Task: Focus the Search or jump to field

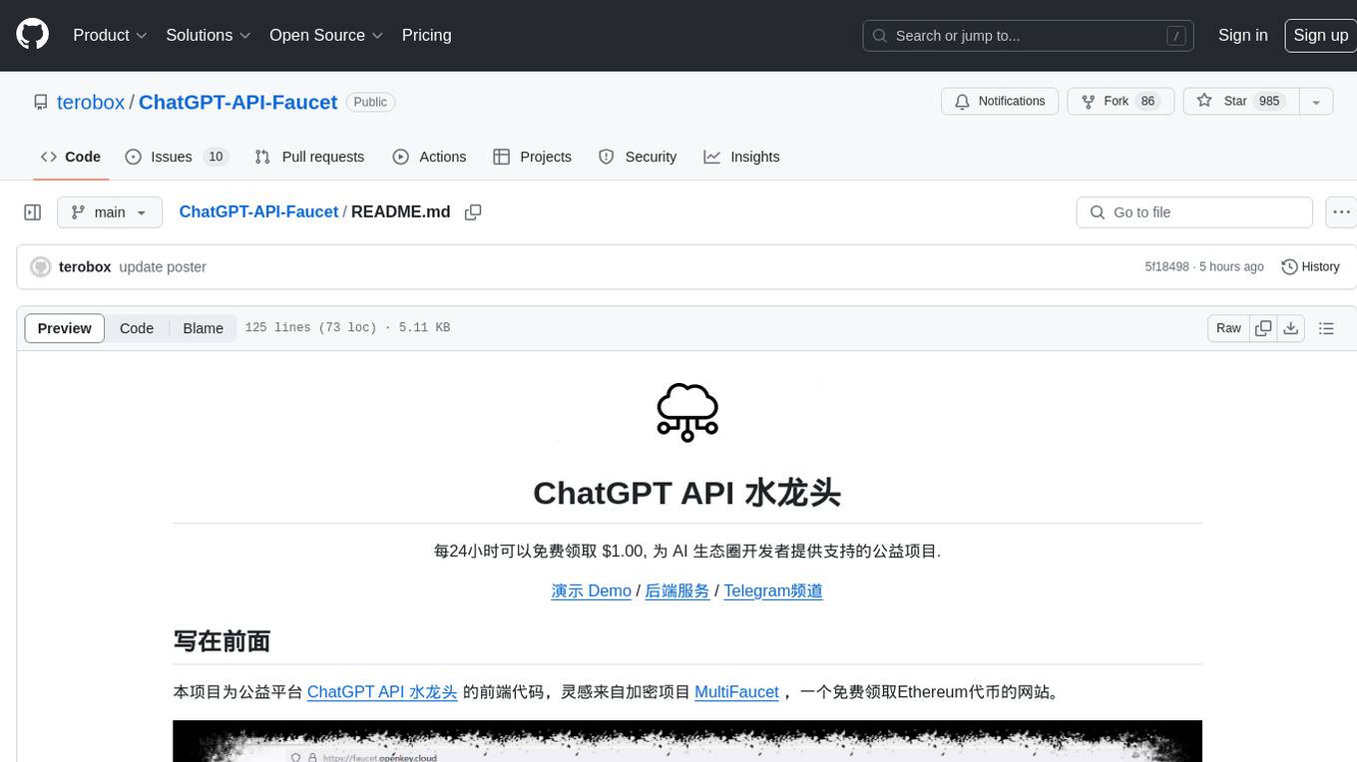Action: click(x=1029, y=36)
